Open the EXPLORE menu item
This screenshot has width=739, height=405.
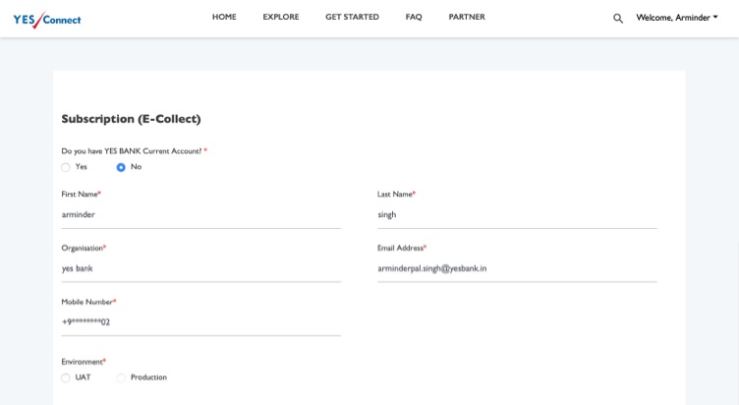tap(280, 18)
